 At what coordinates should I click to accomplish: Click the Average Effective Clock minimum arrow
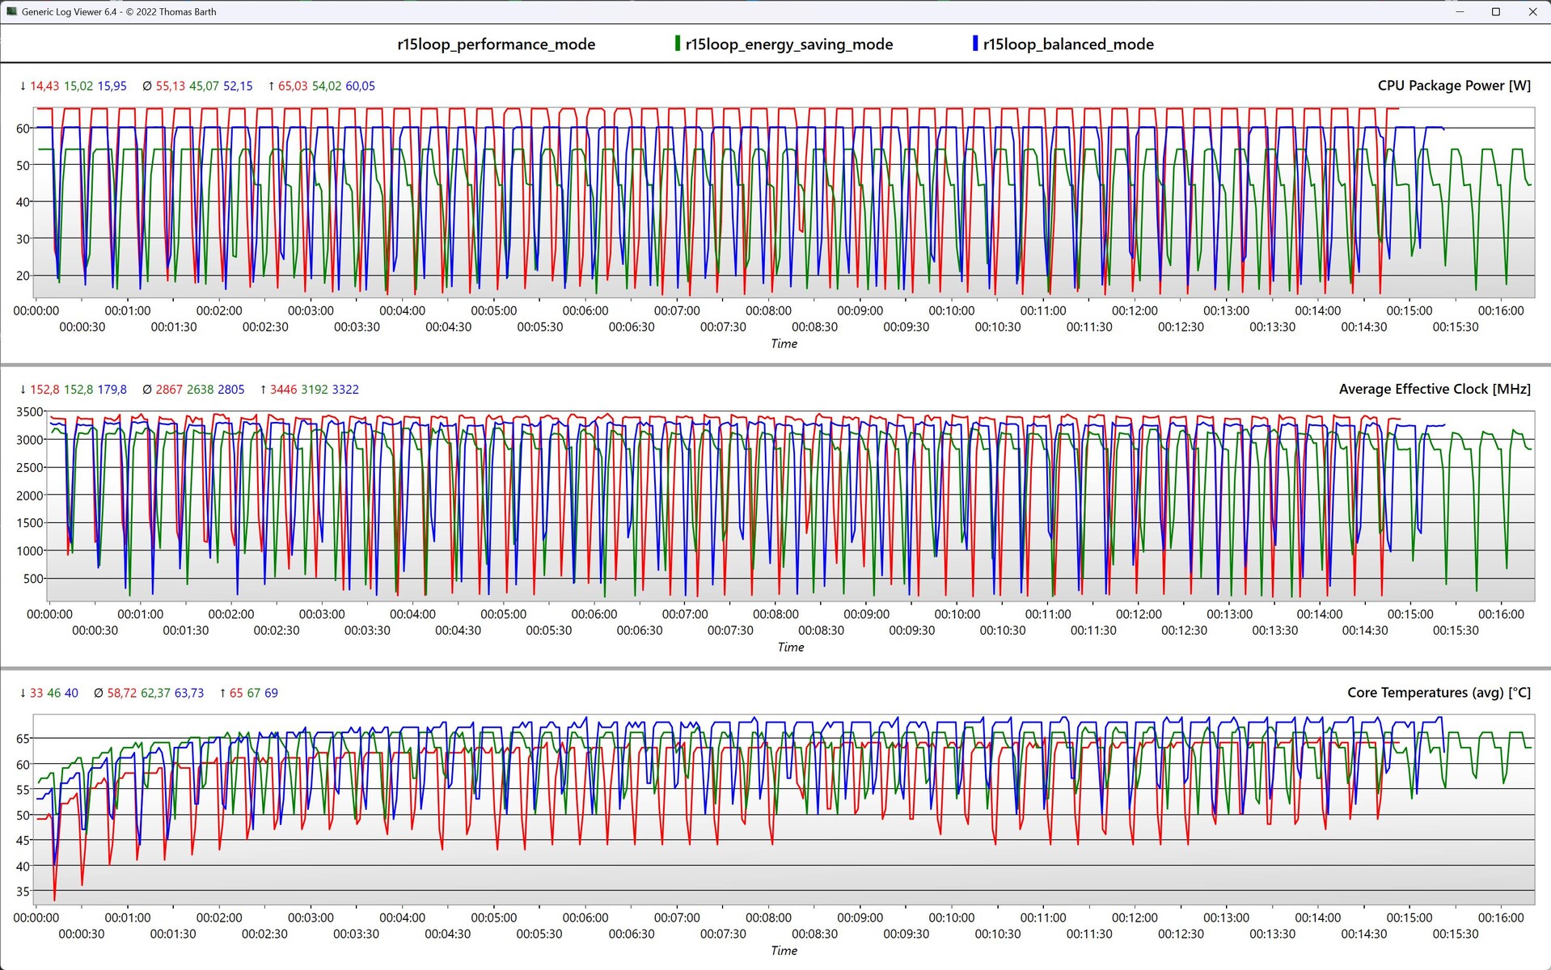(23, 390)
